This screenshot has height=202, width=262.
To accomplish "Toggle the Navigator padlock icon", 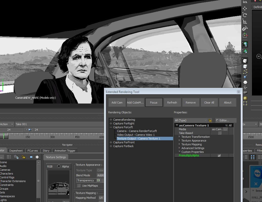I will pyautogui.click(x=23, y=157).
